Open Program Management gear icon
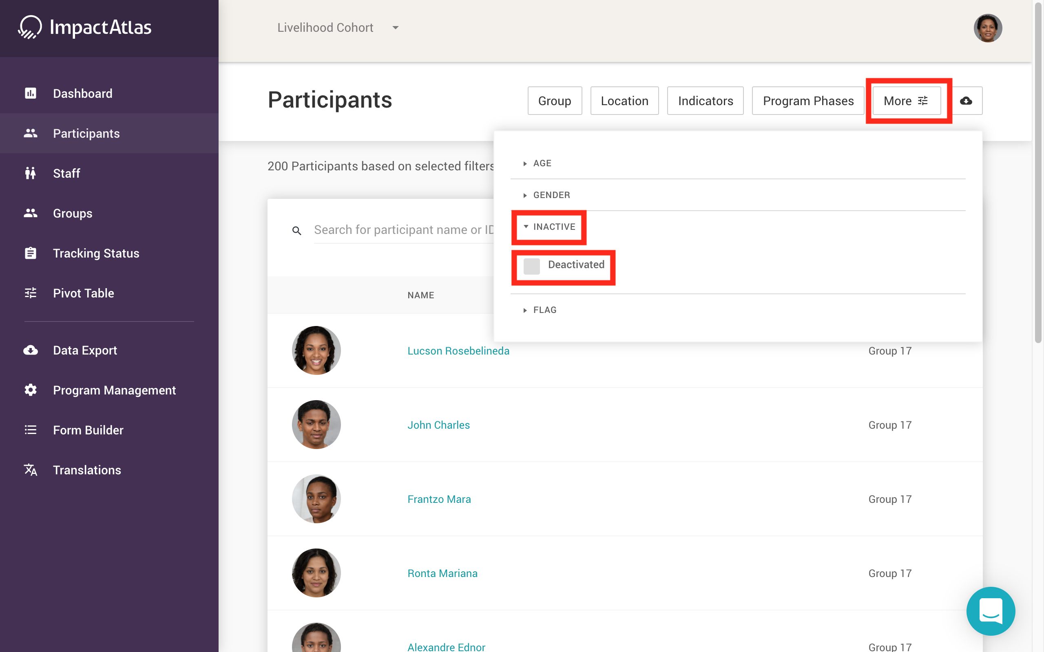This screenshot has width=1044, height=652. tap(30, 390)
